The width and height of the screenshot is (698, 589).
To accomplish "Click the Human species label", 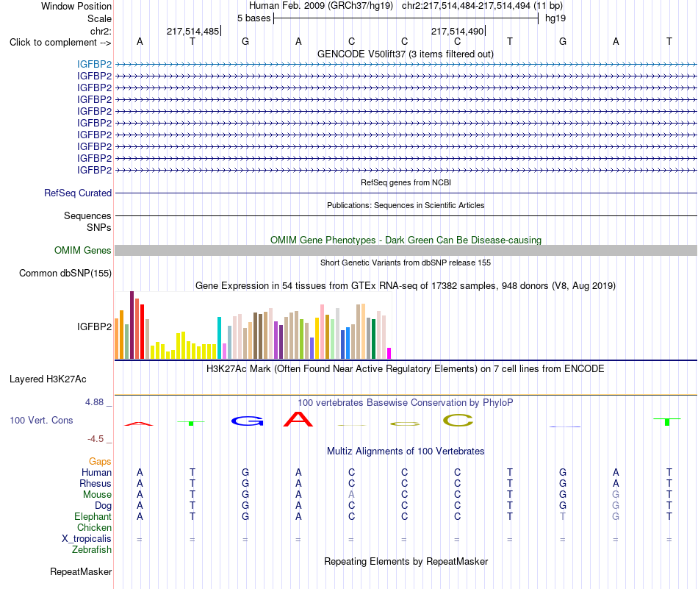I will click(96, 472).
